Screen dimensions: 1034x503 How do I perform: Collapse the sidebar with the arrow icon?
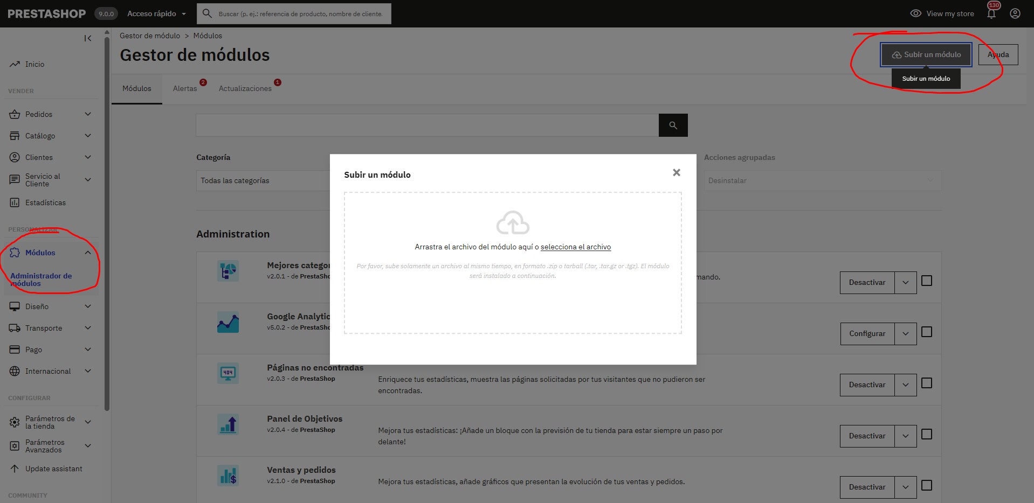pos(88,38)
